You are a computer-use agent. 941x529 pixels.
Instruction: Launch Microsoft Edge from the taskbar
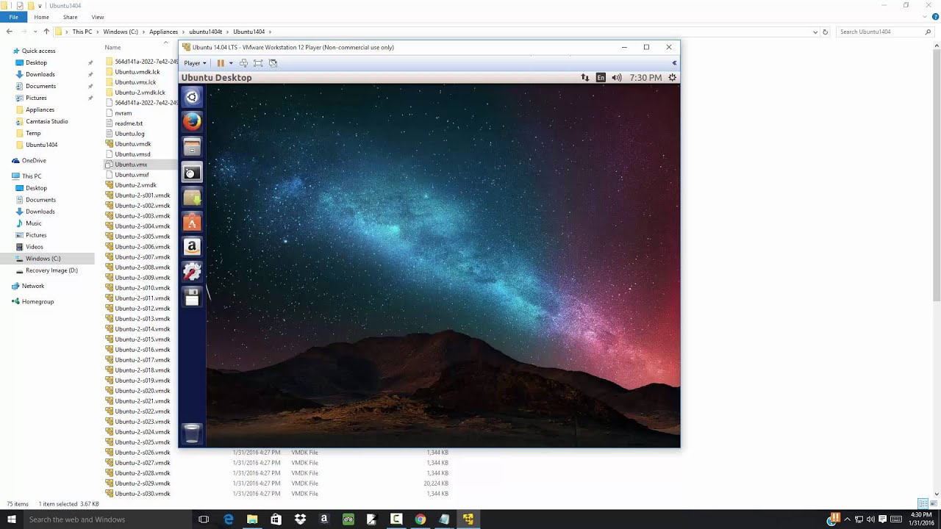[229, 519]
